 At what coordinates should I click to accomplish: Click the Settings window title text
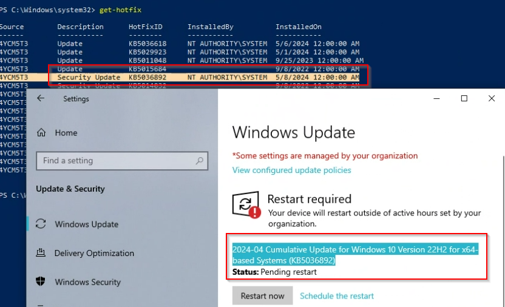pos(76,99)
